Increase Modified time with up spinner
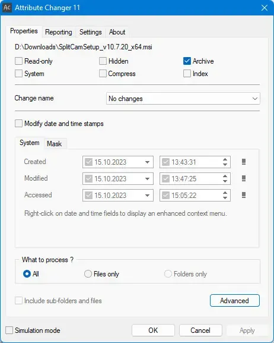The height and width of the screenshot is (343, 274). tap(225, 176)
